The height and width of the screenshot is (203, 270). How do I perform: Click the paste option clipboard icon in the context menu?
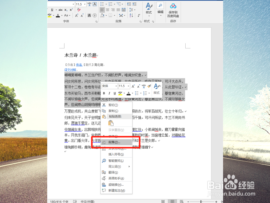coord(111,123)
